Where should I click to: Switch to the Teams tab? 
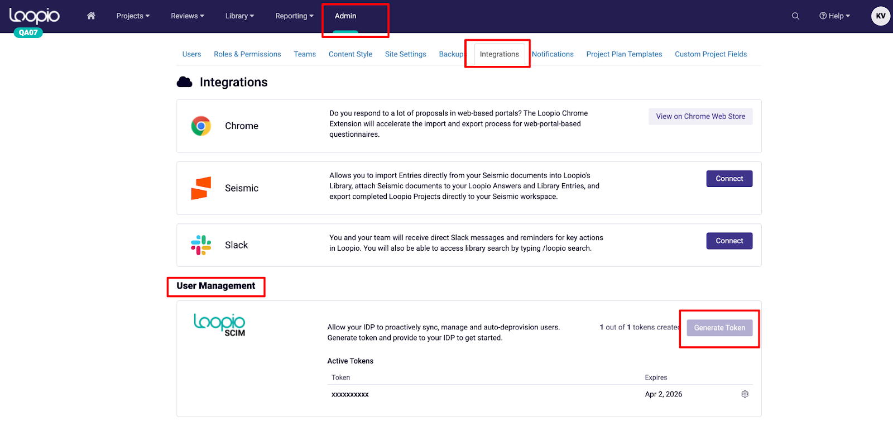pyautogui.click(x=305, y=54)
